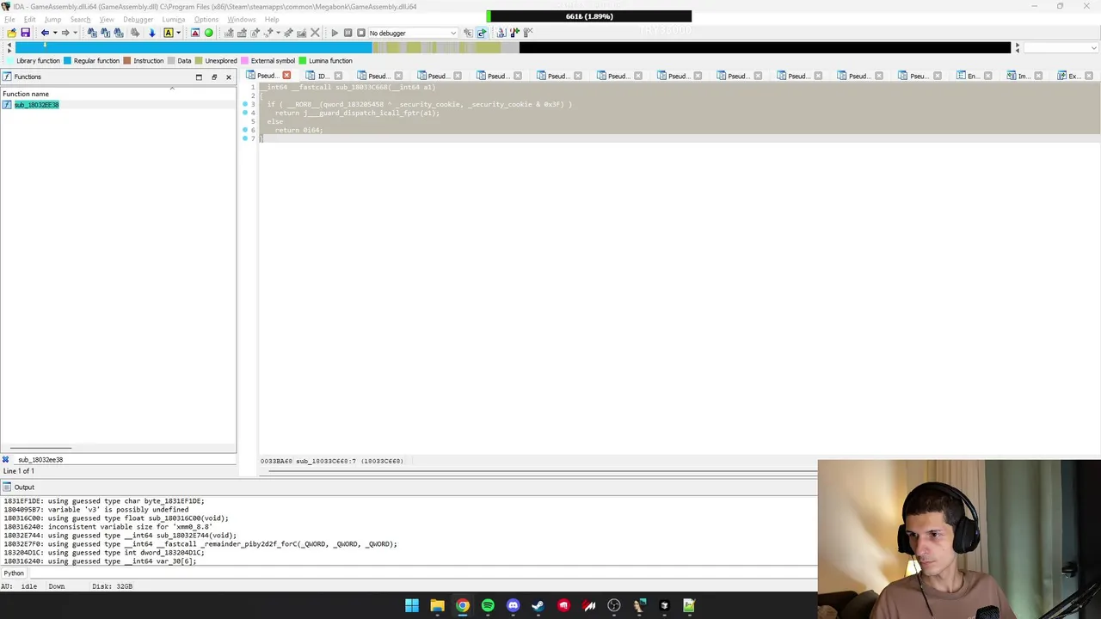Click the X cancel icon in toolbar
This screenshot has height=619, width=1101.
click(314, 33)
